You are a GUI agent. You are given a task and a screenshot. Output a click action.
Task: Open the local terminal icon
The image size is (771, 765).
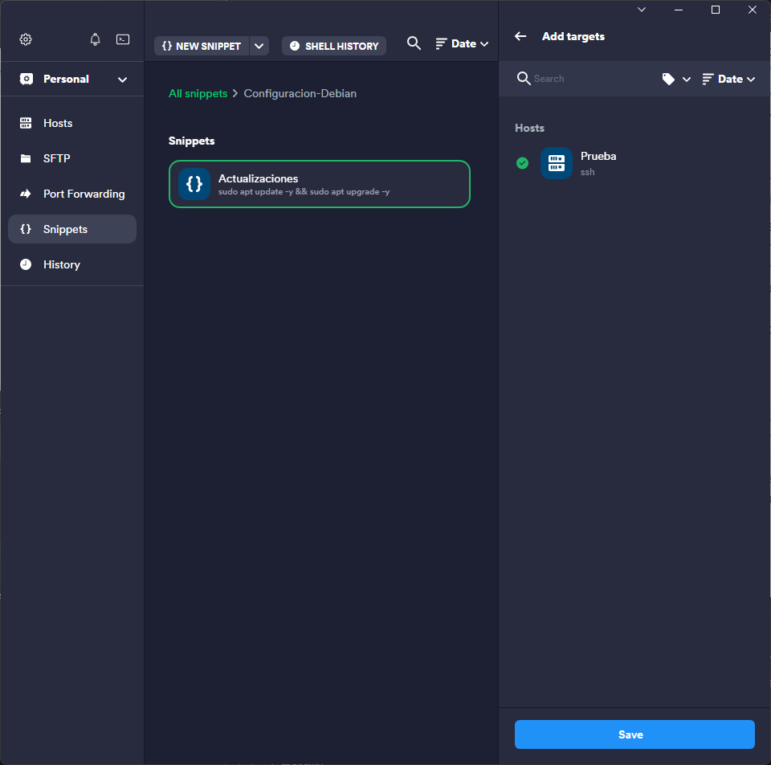point(123,39)
